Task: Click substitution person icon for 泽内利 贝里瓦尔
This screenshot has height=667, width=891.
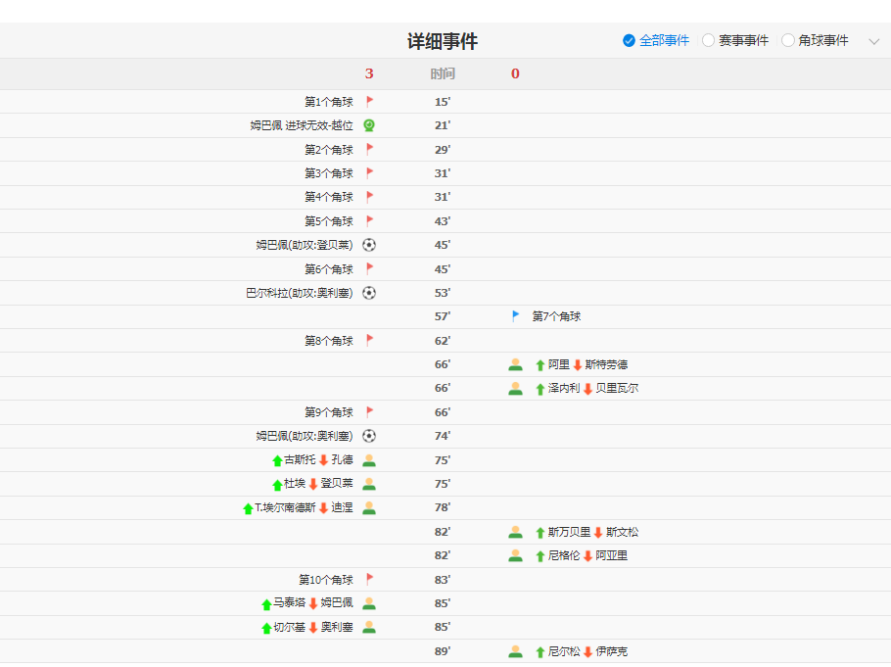Action: point(515,389)
